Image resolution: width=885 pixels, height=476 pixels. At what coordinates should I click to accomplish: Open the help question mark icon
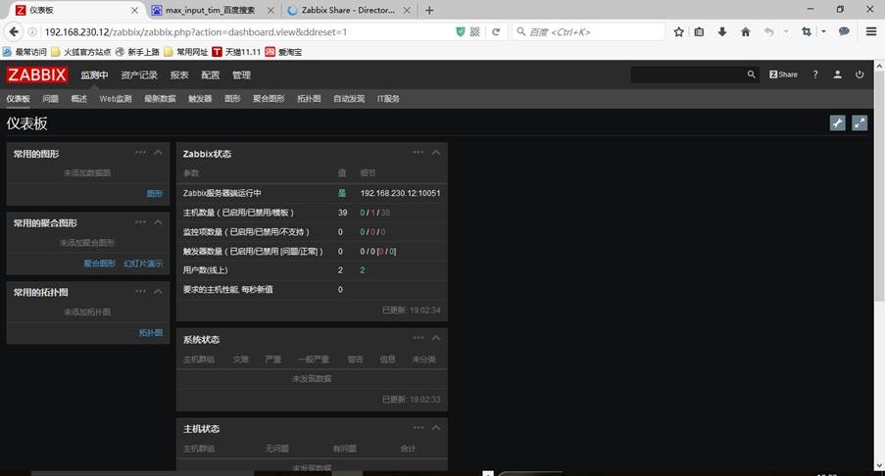pyautogui.click(x=815, y=74)
